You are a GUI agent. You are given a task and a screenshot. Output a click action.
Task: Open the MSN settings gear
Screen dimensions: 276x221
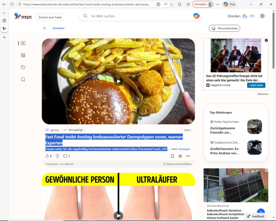(x=262, y=16)
